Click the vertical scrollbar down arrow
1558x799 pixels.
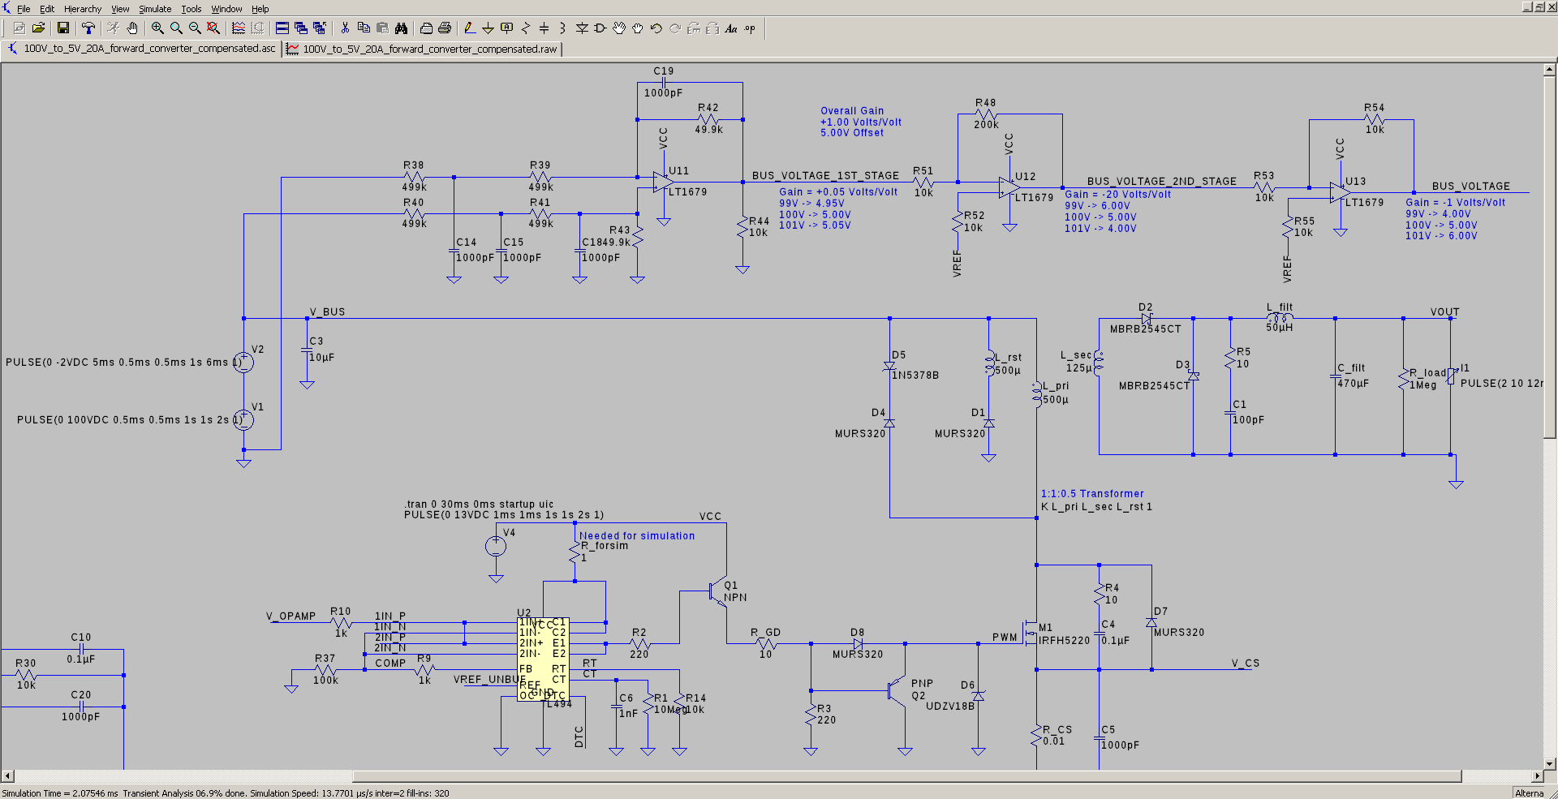(1549, 763)
